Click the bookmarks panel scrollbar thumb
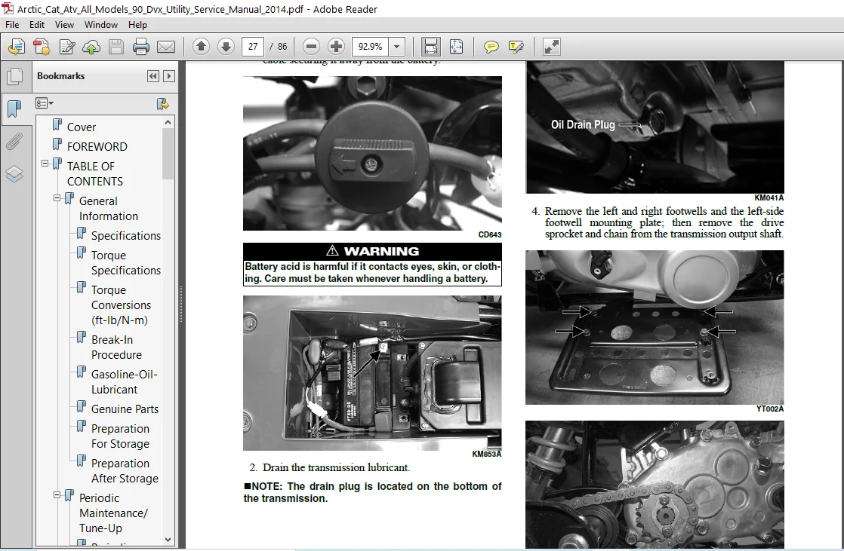Viewport: 844px width, 551px height. tap(168, 154)
